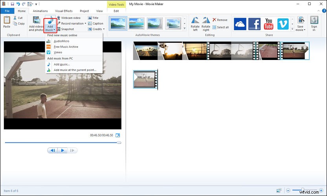
Task: Click the Undo arrow in title bar
Action: tap(18, 4)
